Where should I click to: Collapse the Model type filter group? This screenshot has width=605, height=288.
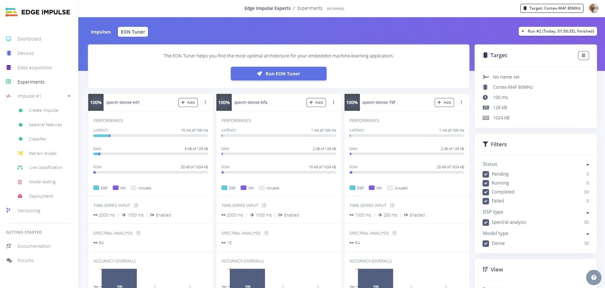click(588, 234)
